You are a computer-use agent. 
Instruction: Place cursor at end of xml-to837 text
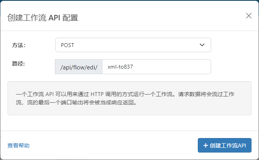[x=133, y=67]
